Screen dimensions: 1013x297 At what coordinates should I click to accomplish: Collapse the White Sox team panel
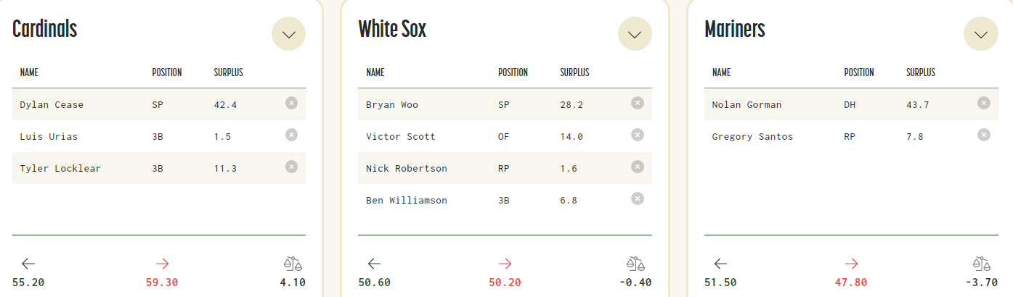pyautogui.click(x=635, y=34)
